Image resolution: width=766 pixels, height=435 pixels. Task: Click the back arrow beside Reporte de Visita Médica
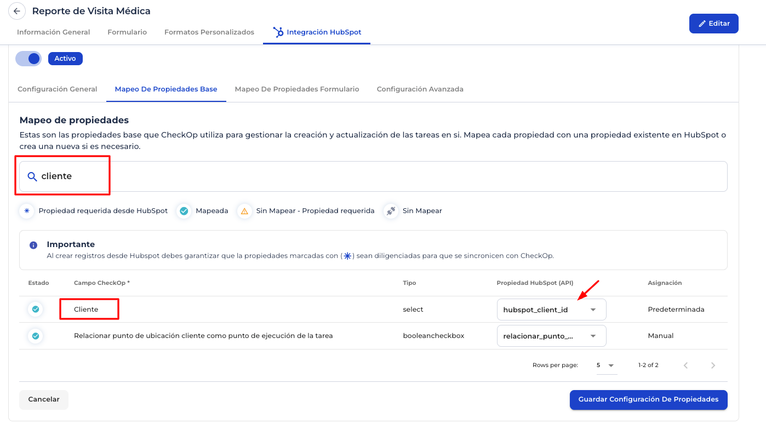tap(17, 11)
